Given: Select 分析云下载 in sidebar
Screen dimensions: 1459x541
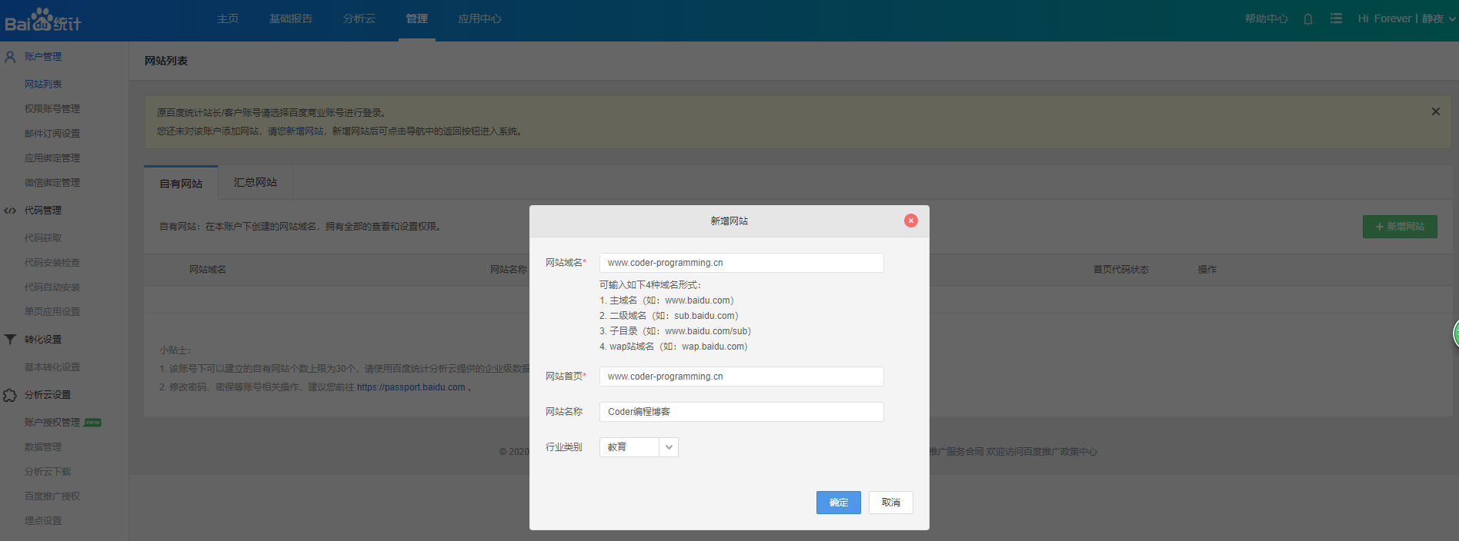Looking at the screenshot, I should pos(48,471).
